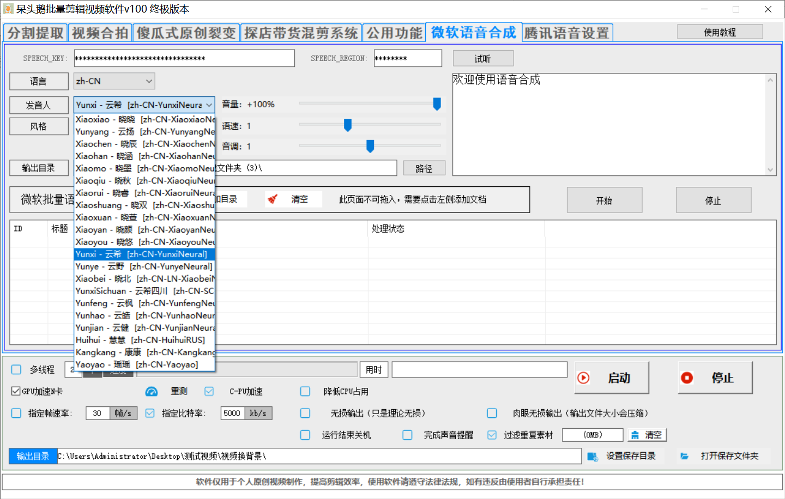Enable the 降低CPU占用 checkbox
The image size is (785, 499).
pyautogui.click(x=305, y=391)
